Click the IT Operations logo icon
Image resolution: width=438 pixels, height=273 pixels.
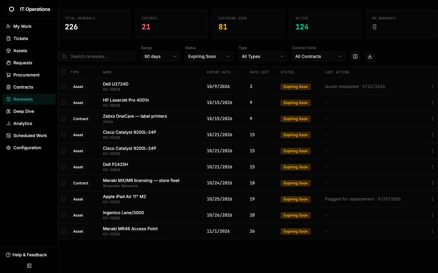click(x=12, y=9)
